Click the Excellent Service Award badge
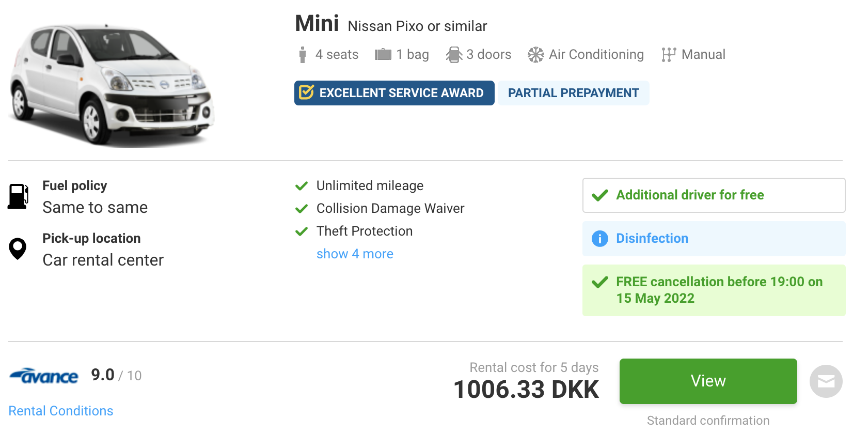This screenshot has height=434, width=853. coord(394,93)
